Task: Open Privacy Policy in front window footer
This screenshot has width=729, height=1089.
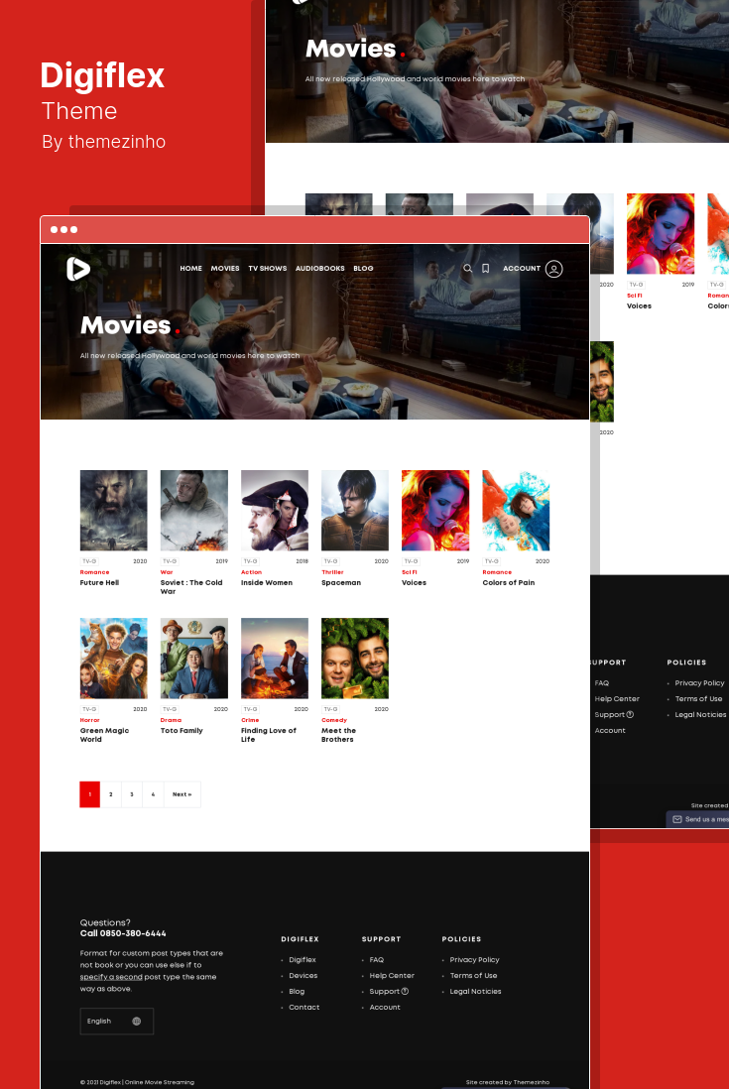Action: tap(474, 960)
